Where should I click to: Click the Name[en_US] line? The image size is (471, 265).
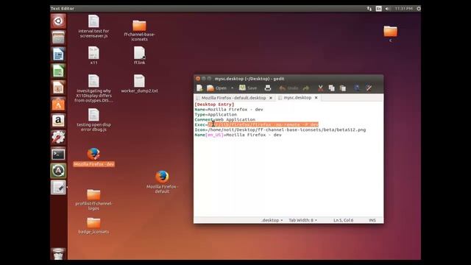pyautogui.click(x=238, y=135)
